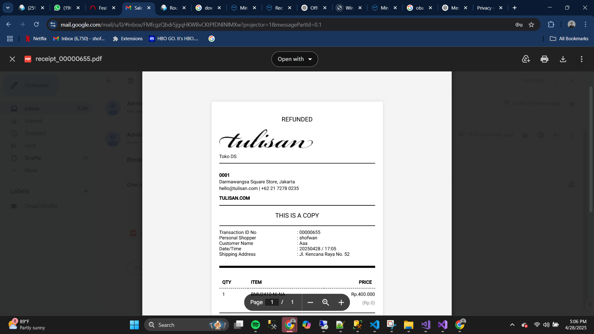The width and height of the screenshot is (594, 334).
Task: Open the PDF viewer more-options menu
Action: coord(582,59)
